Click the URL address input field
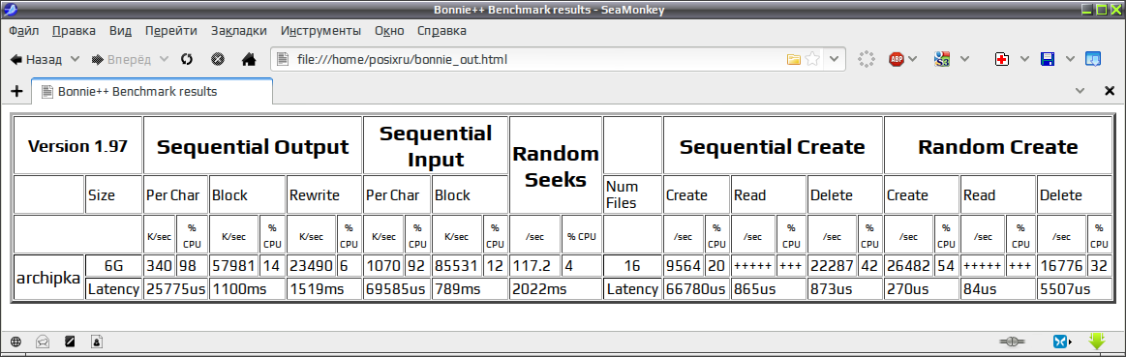This screenshot has height=357, width=1126. (538, 59)
